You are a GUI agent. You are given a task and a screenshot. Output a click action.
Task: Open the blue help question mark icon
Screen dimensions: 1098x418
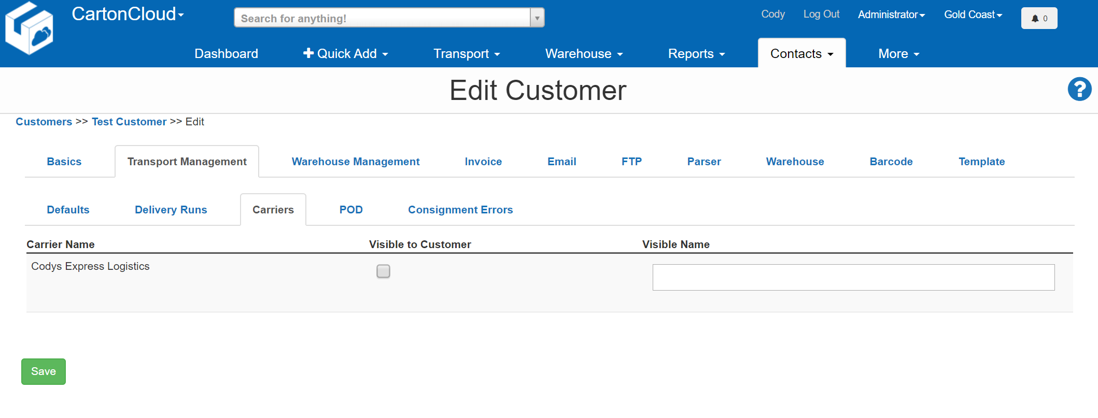(x=1079, y=89)
